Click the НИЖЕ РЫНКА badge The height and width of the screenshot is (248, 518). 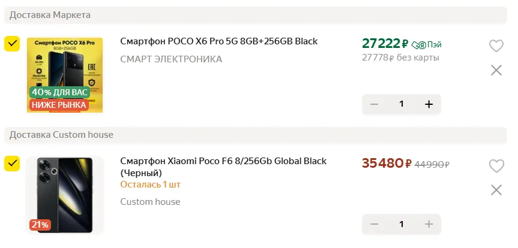coord(59,105)
